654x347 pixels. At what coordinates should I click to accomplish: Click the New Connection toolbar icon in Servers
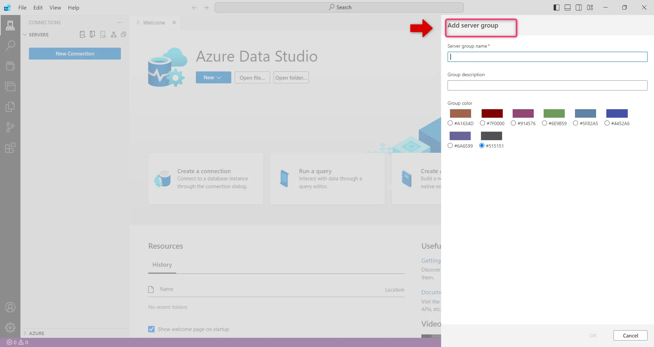(x=82, y=34)
